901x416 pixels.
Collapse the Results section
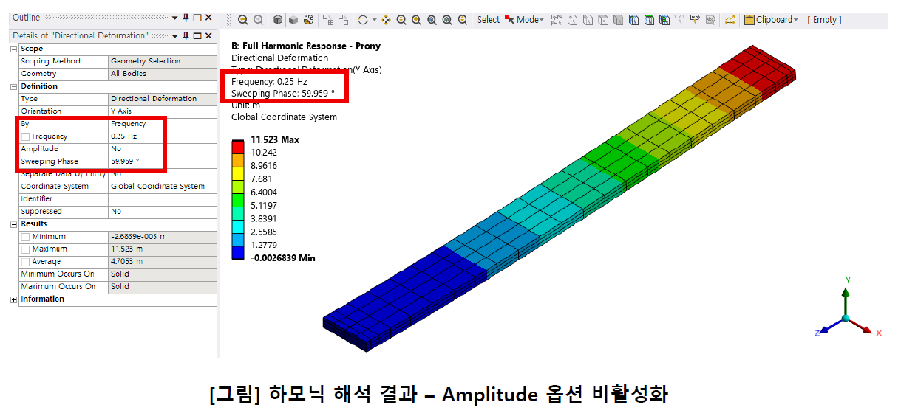(x=13, y=224)
